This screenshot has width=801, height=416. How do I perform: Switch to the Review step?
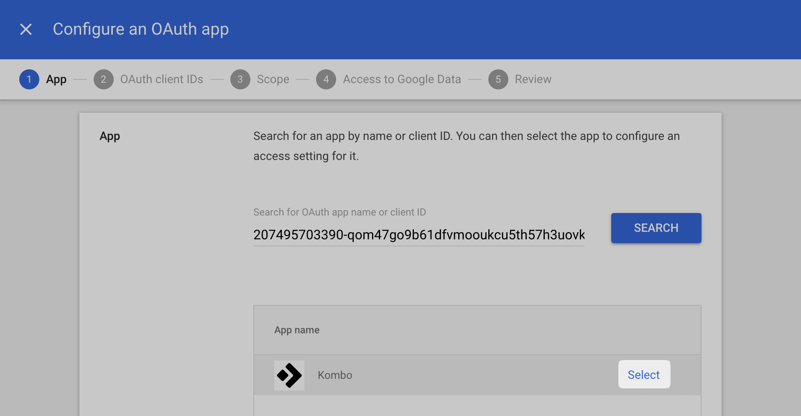[533, 79]
